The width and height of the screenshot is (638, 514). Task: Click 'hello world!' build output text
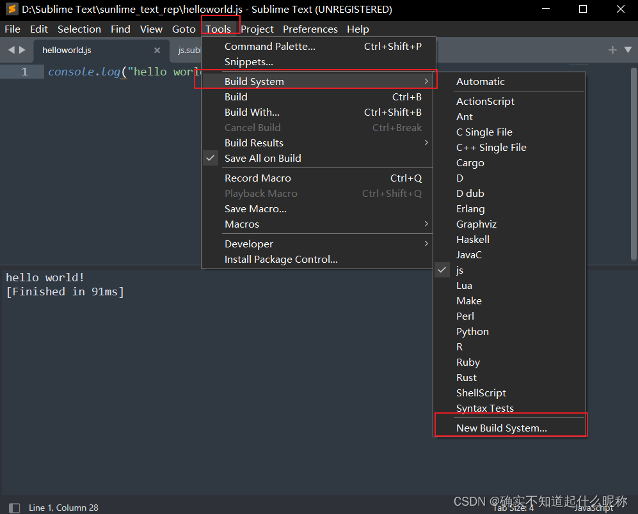coord(45,277)
